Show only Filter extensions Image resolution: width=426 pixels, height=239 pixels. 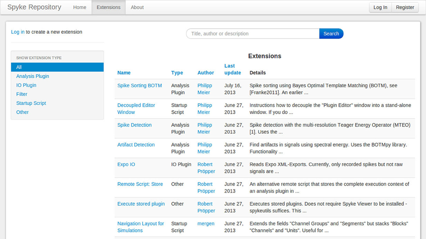(x=22, y=94)
